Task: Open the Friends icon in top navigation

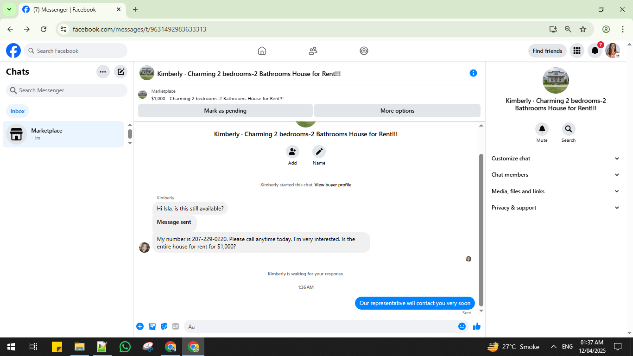Action: coord(313,51)
